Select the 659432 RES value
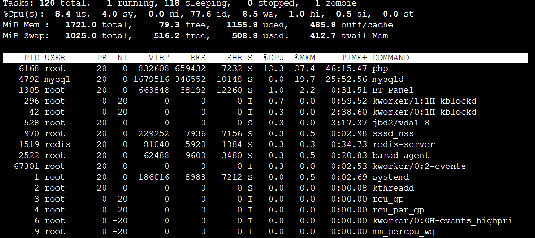The height and width of the screenshot is (238, 535). pos(190,68)
